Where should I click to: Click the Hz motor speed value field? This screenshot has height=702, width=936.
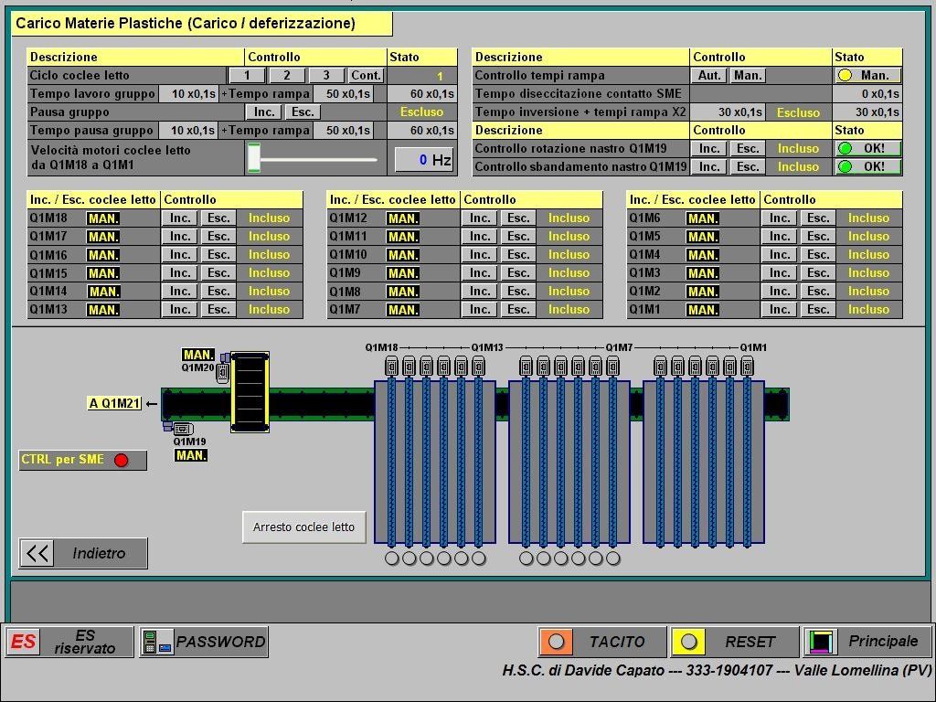click(x=424, y=160)
